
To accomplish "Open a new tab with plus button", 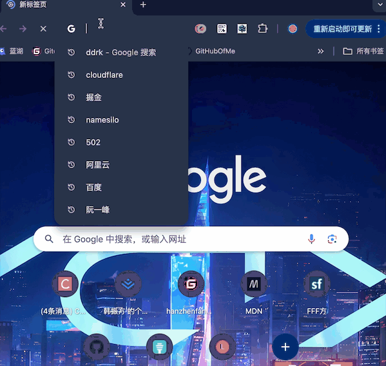I will pos(143,5).
